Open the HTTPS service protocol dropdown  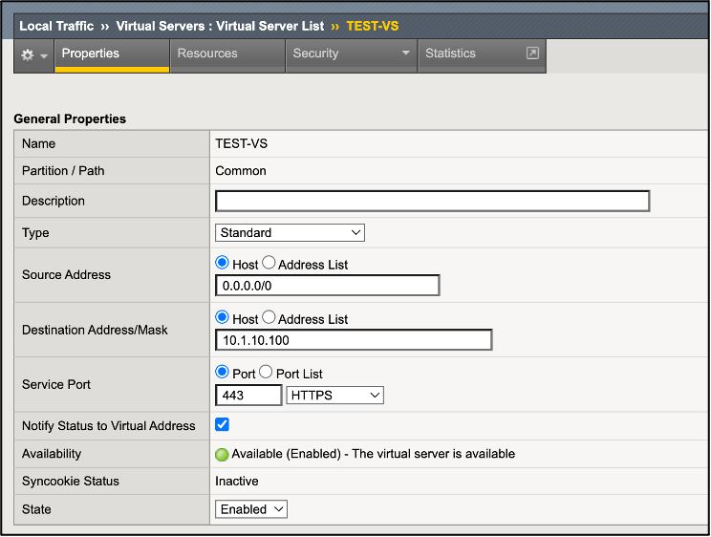(334, 396)
